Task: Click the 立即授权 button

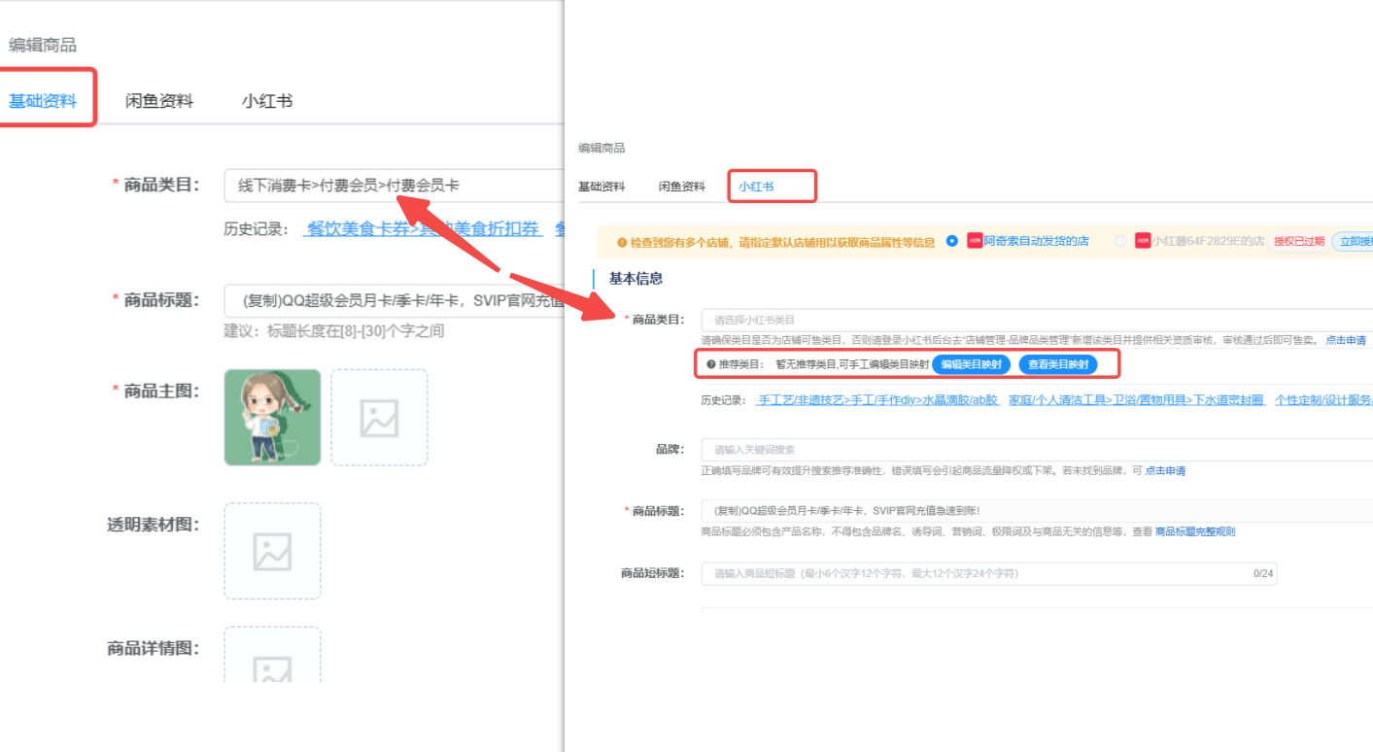Action: 1353,241
